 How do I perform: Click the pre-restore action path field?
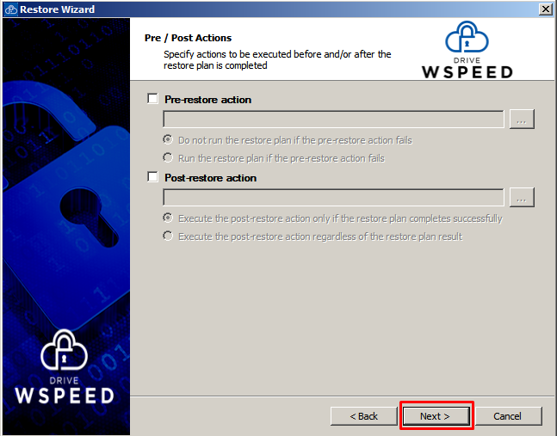(x=333, y=119)
